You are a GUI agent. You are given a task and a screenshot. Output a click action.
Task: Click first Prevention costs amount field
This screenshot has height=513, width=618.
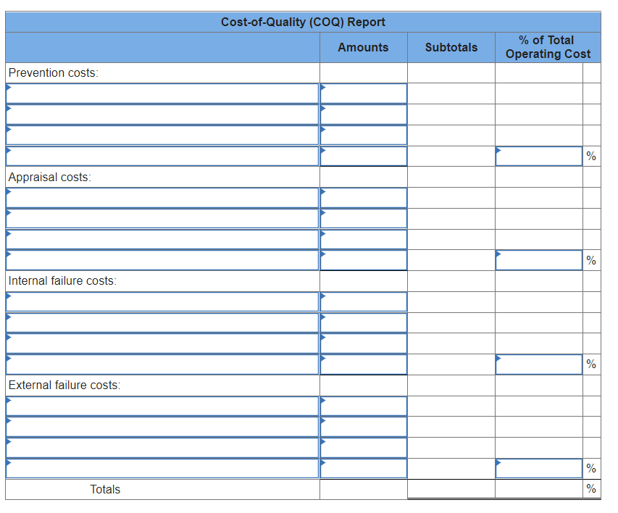[364, 93]
